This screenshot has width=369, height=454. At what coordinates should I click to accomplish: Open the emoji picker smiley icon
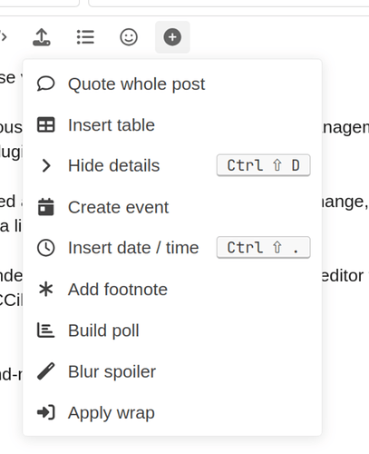click(129, 37)
